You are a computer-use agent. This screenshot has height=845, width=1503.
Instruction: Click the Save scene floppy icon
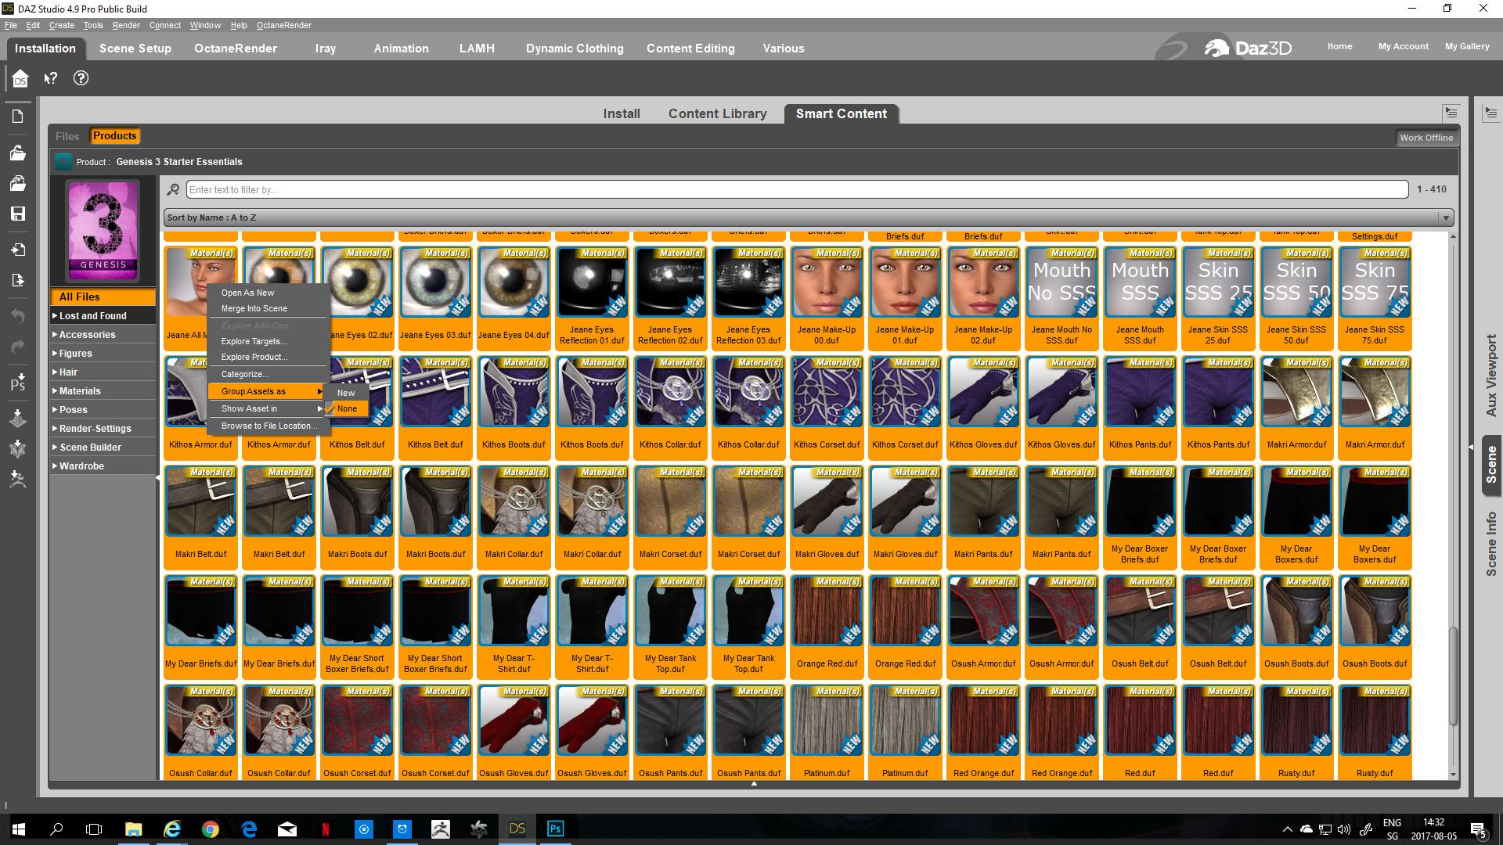(18, 214)
